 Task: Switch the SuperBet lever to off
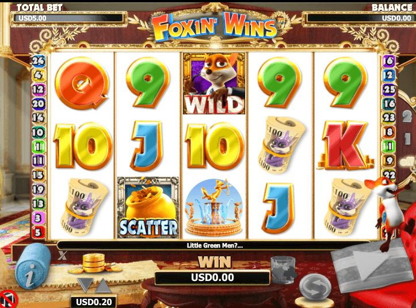click(x=408, y=161)
